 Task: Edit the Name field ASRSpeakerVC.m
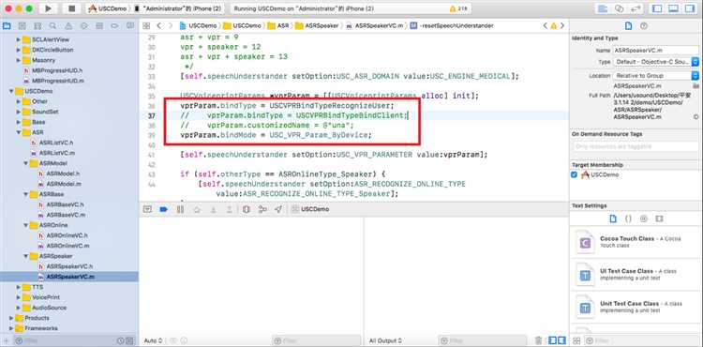click(656, 51)
